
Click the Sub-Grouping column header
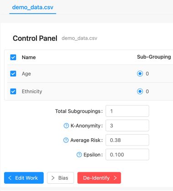tap(154, 57)
